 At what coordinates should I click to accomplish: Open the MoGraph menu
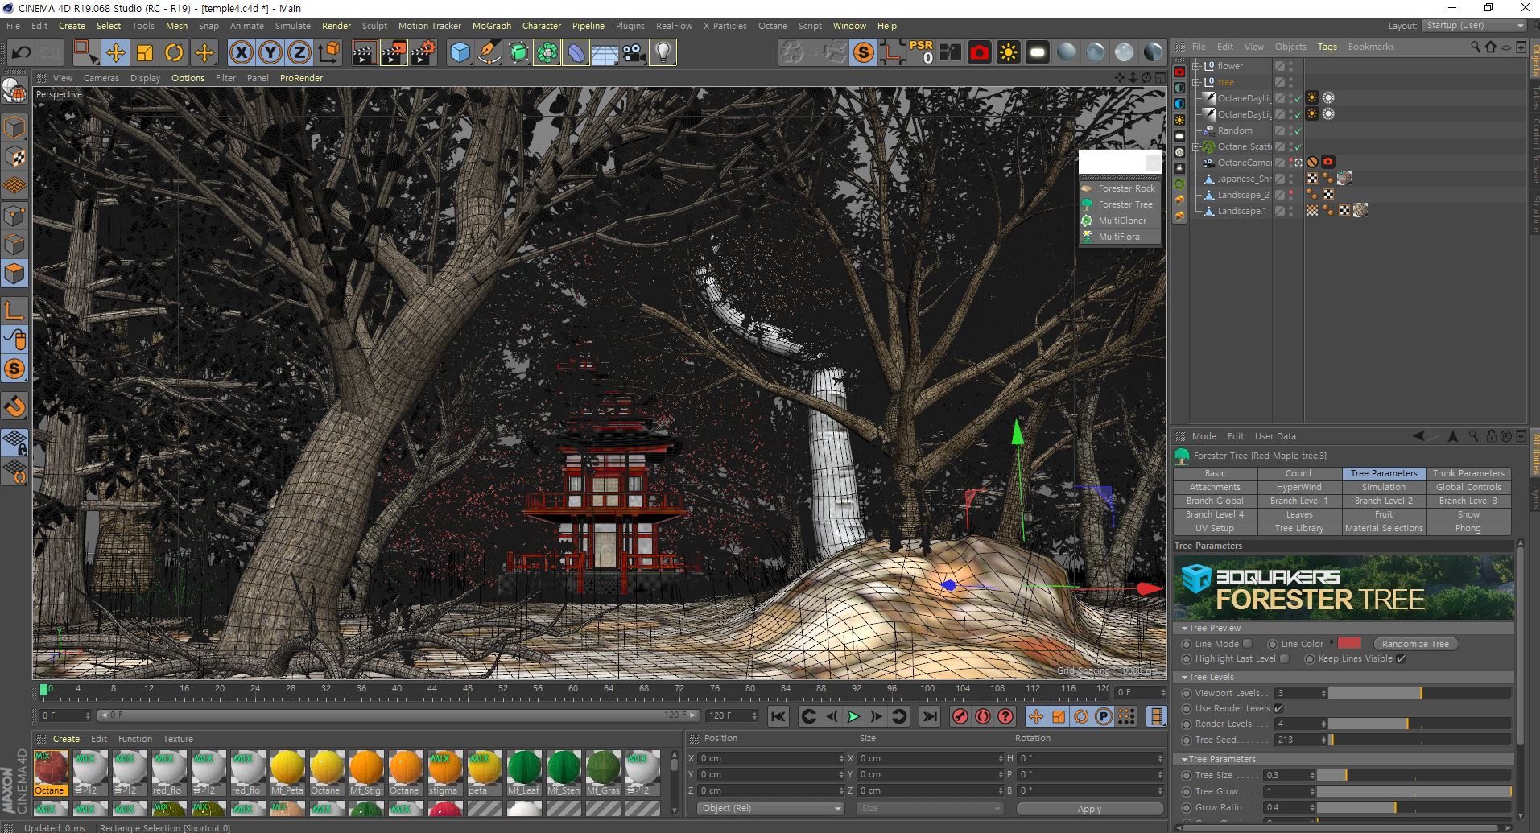coord(491,26)
